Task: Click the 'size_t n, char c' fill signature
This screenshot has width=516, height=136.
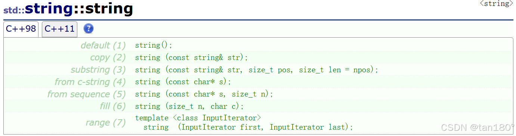Action: (204, 107)
